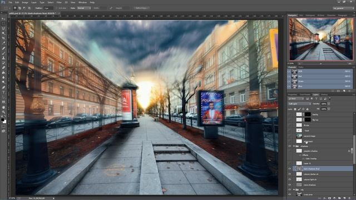Select the Eraser tool
The width and height of the screenshot is (356, 200).
click(x=3, y=68)
